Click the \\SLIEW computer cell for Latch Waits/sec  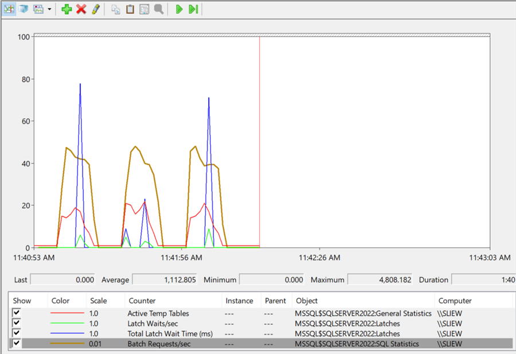(449, 324)
